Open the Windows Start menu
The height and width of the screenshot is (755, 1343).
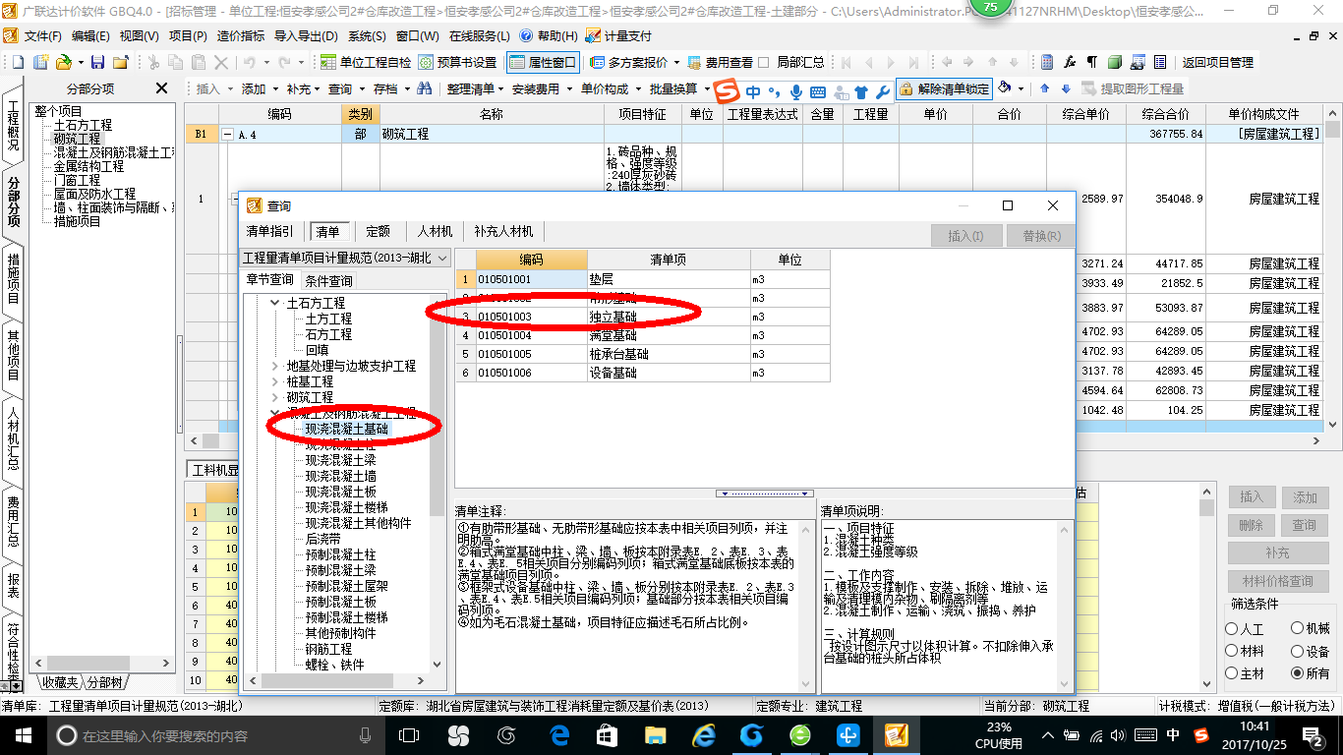coord(23,733)
